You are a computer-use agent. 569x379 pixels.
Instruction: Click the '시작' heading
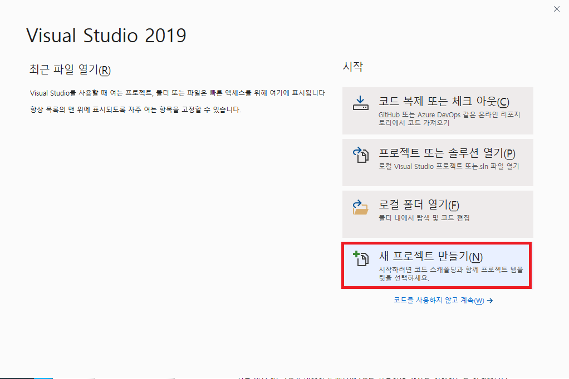coord(353,66)
